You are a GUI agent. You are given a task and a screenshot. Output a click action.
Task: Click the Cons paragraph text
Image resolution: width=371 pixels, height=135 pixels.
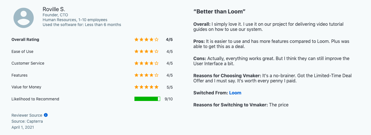pyautogui.click(x=271, y=61)
